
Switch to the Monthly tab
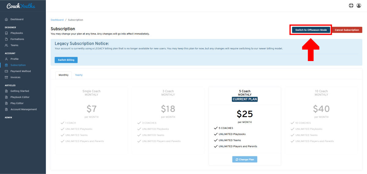coord(64,75)
